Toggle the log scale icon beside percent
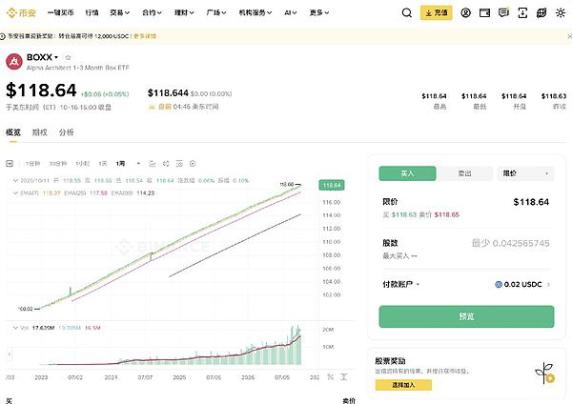The width and height of the screenshot is (572, 404). [344, 377]
